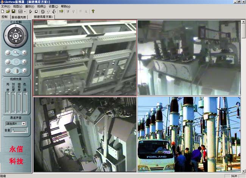The image size is (246, 178).
Task: Click the 音量 volume slider
Action: [20, 130]
